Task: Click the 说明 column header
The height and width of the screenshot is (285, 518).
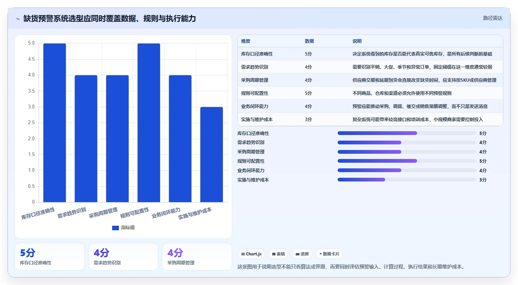Action: (357, 41)
